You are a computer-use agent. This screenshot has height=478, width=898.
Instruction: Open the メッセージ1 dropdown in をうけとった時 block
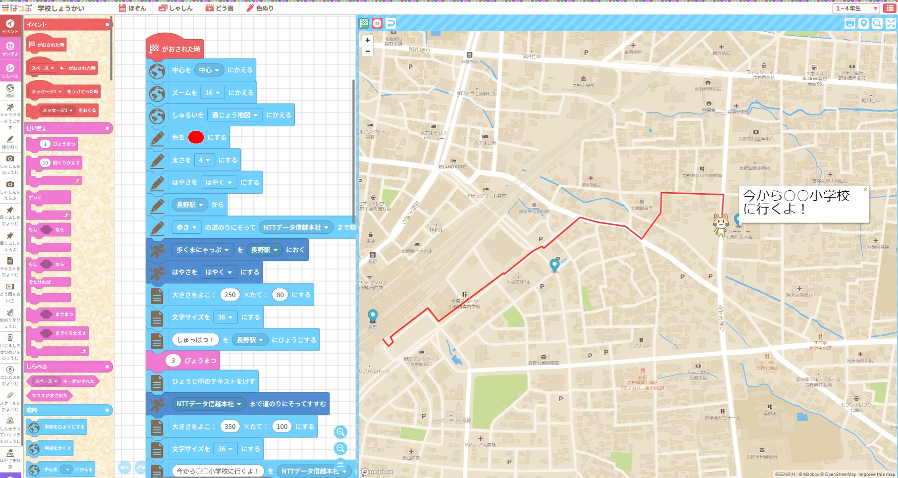(x=47, y=92)
